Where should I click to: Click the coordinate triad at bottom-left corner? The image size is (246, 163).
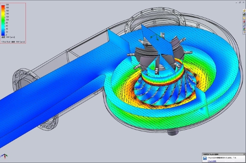(x=5, y=156)
